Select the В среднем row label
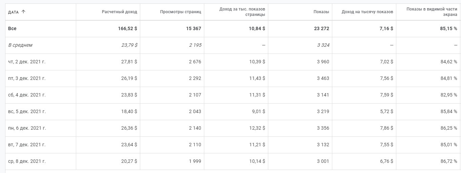461x173 pixels. pyautogui.click(x=20, y=45)
